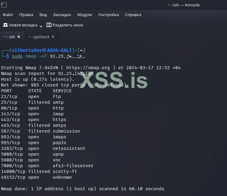Click the pop3s service name
This screenshot has width=227, height=196.
(59, 143)
